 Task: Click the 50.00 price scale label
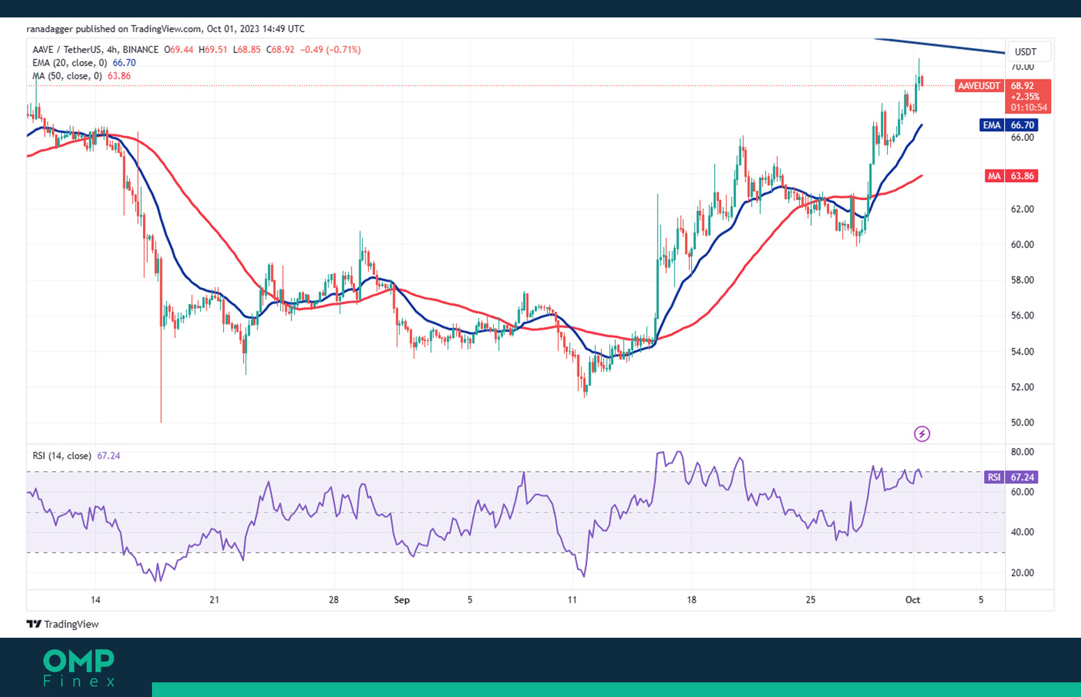pos(1022,422)
